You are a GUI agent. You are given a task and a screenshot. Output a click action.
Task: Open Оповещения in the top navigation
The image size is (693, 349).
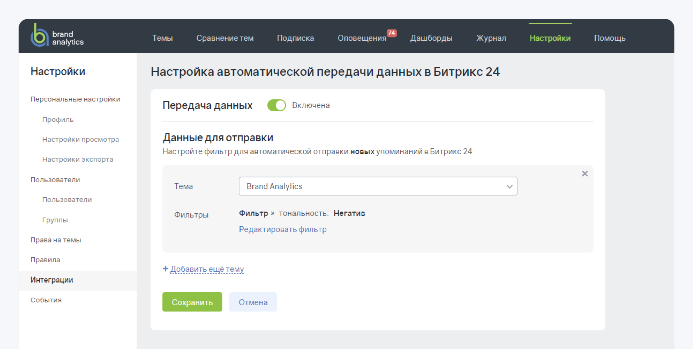coord(362,38)
